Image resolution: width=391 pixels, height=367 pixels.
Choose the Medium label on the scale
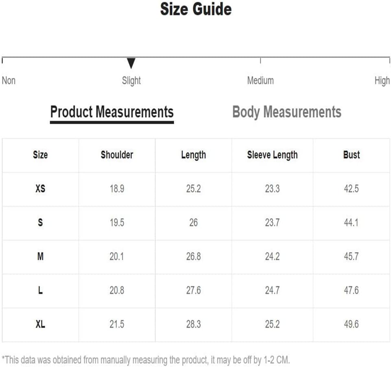[260, 80]
